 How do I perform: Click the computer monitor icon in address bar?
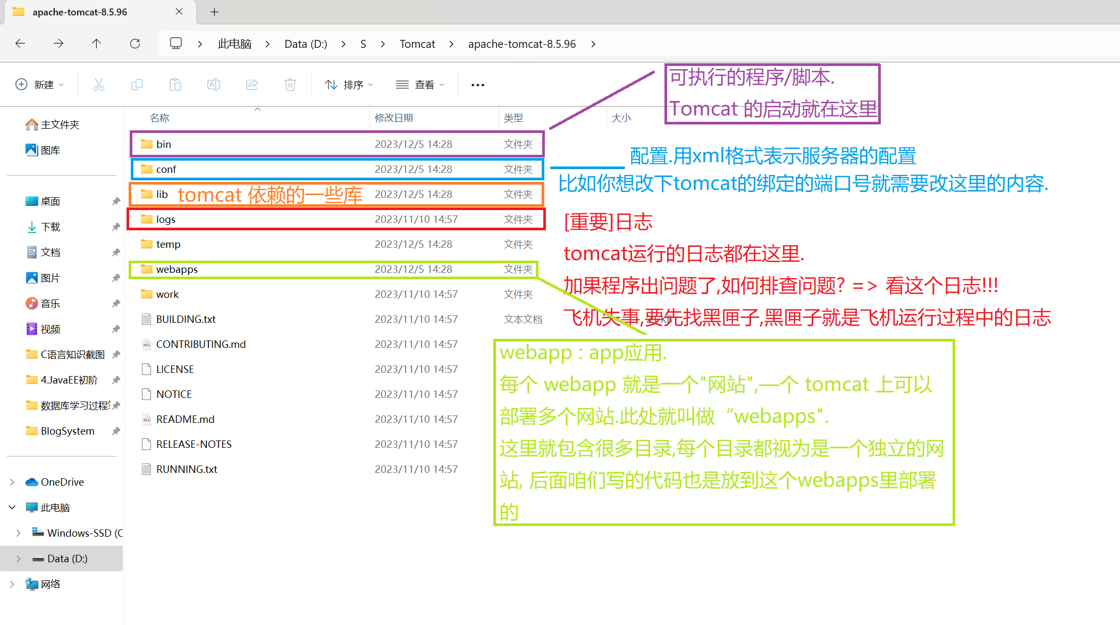coord(176,44)
